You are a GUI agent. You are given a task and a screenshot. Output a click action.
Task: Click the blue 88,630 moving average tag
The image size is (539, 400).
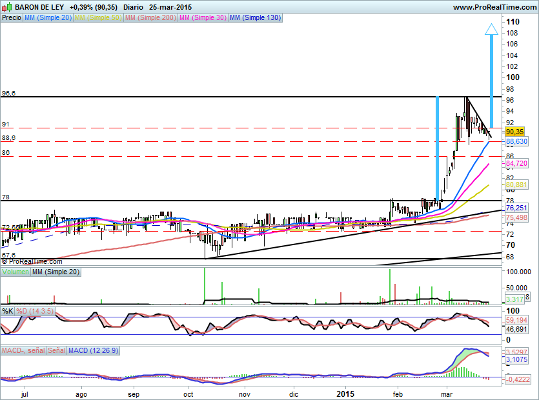point(517,141)
